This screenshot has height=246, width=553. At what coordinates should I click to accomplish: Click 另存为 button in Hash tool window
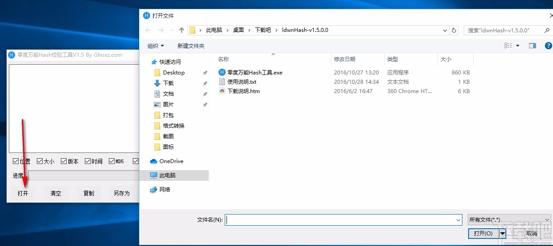122,193
